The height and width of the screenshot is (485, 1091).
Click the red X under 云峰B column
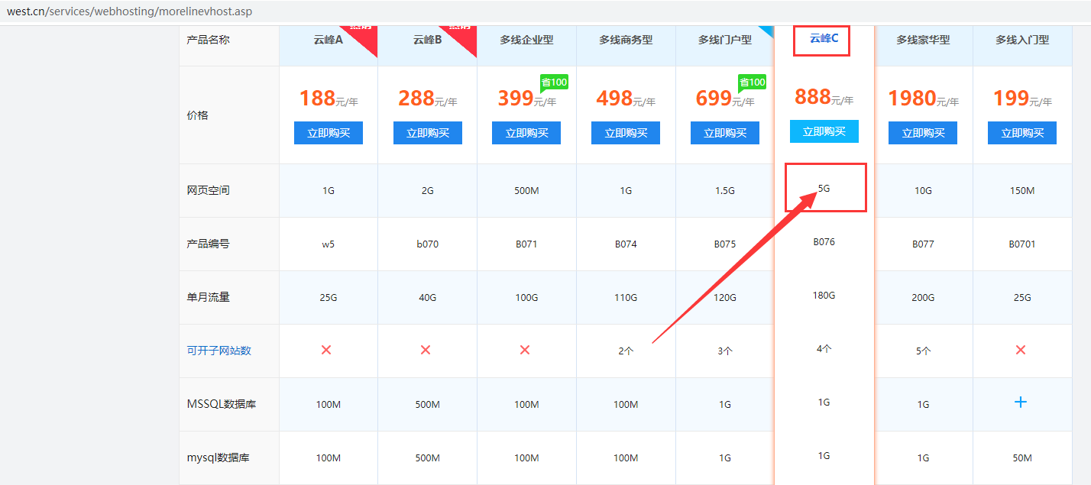coord(426,350)
